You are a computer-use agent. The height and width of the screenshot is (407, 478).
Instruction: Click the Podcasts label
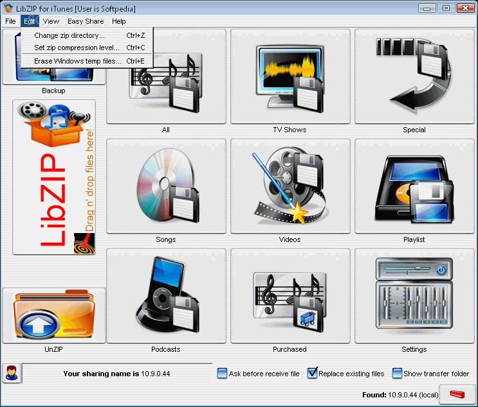(166, 349)
